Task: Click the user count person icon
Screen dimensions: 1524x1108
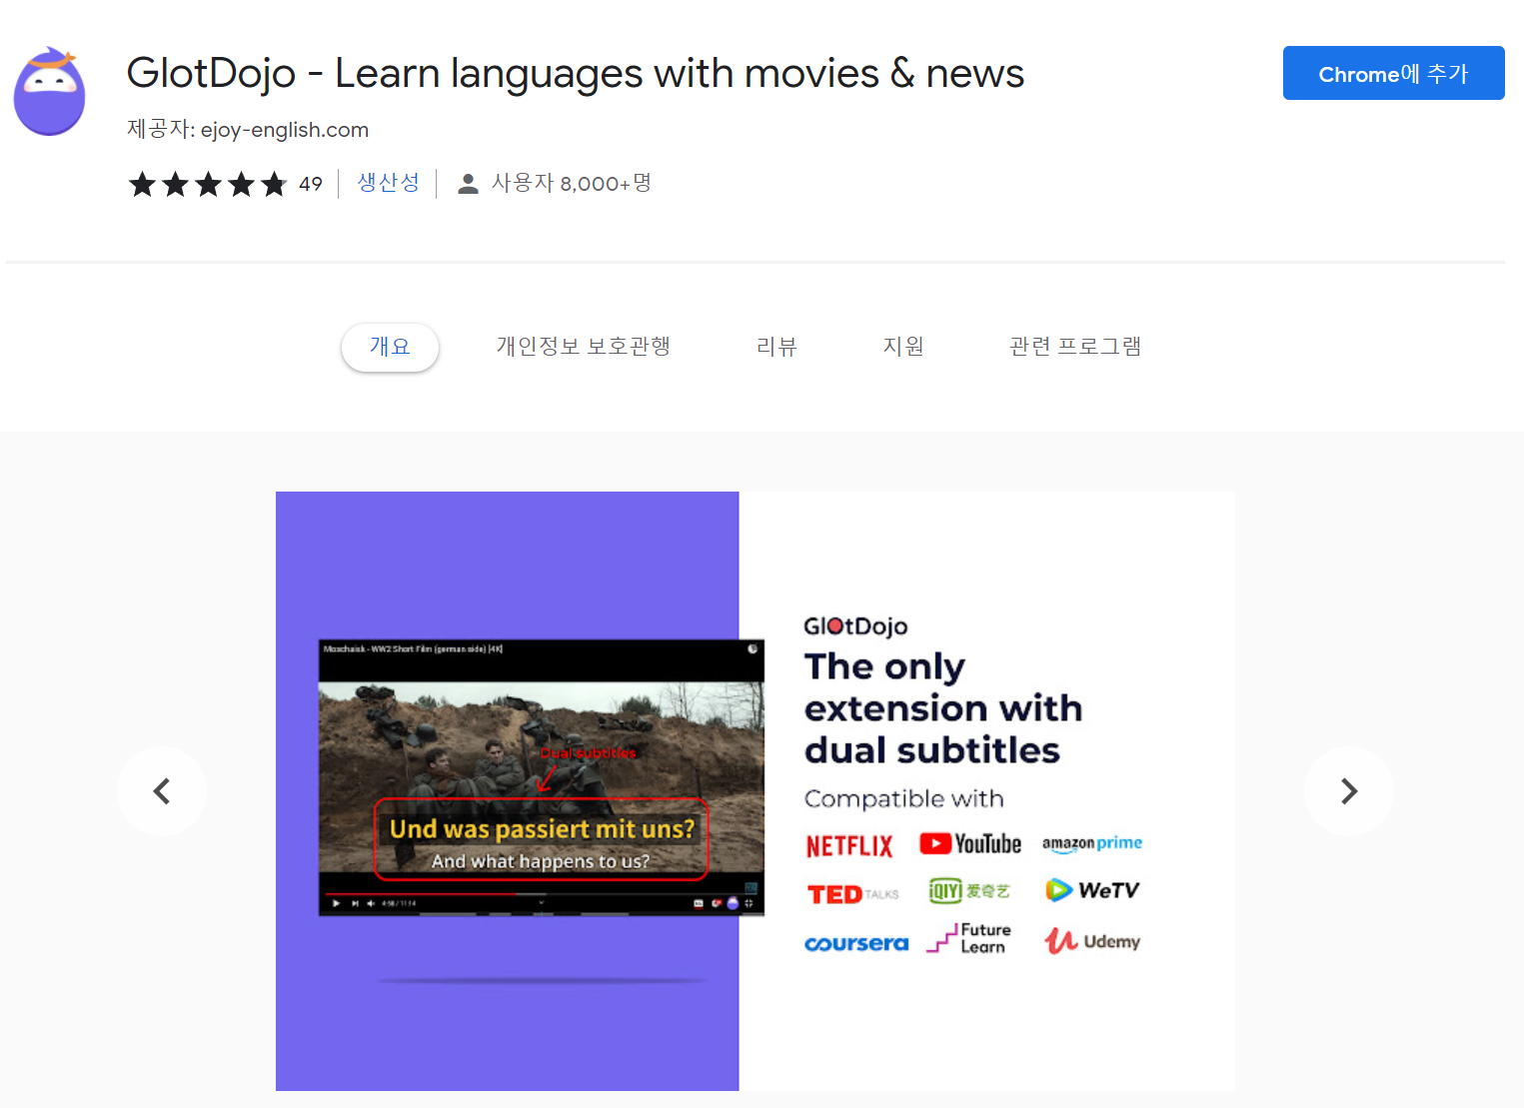Action: [468, 184]
